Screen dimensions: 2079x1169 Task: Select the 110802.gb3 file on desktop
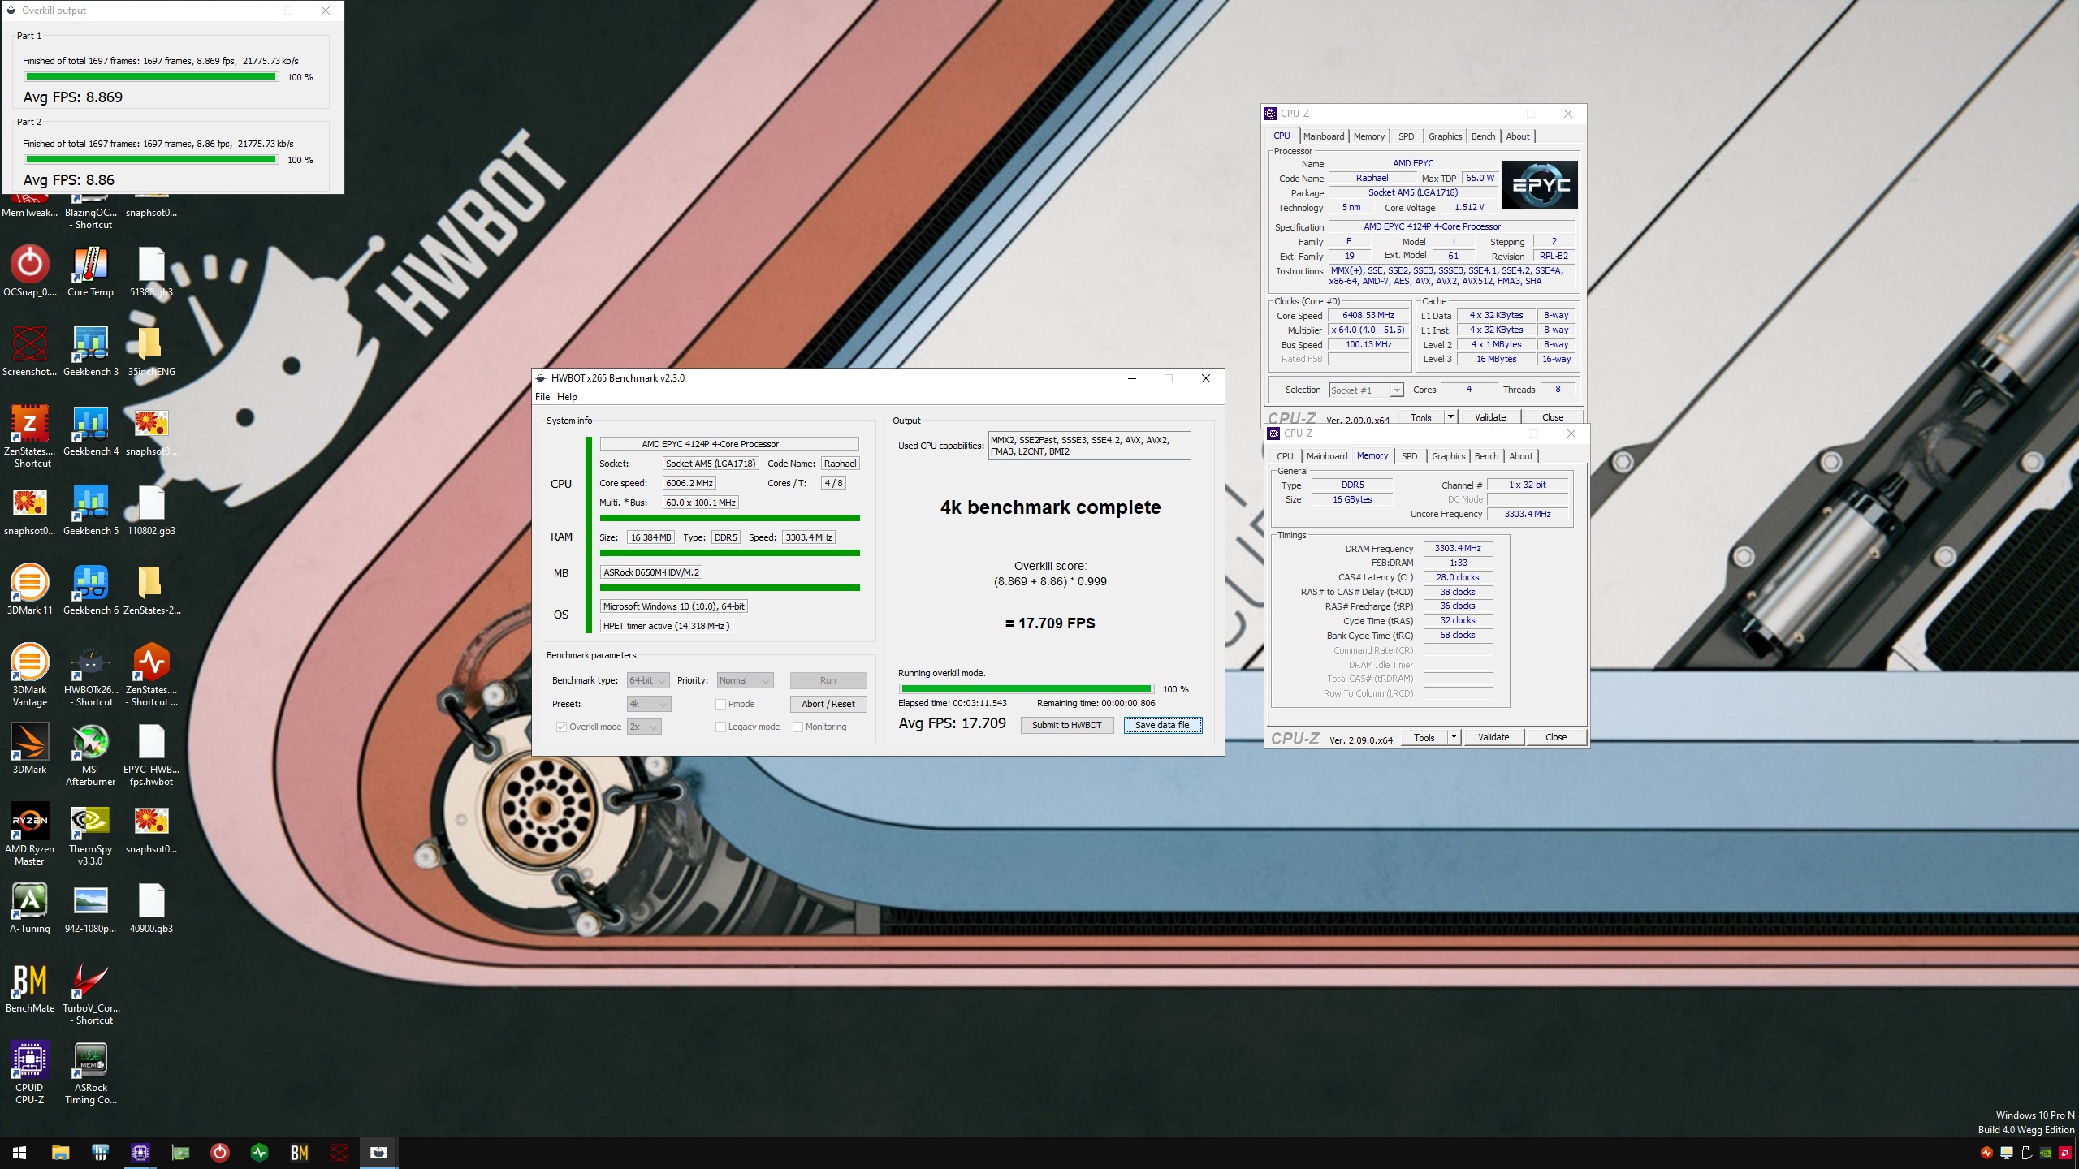151,511
